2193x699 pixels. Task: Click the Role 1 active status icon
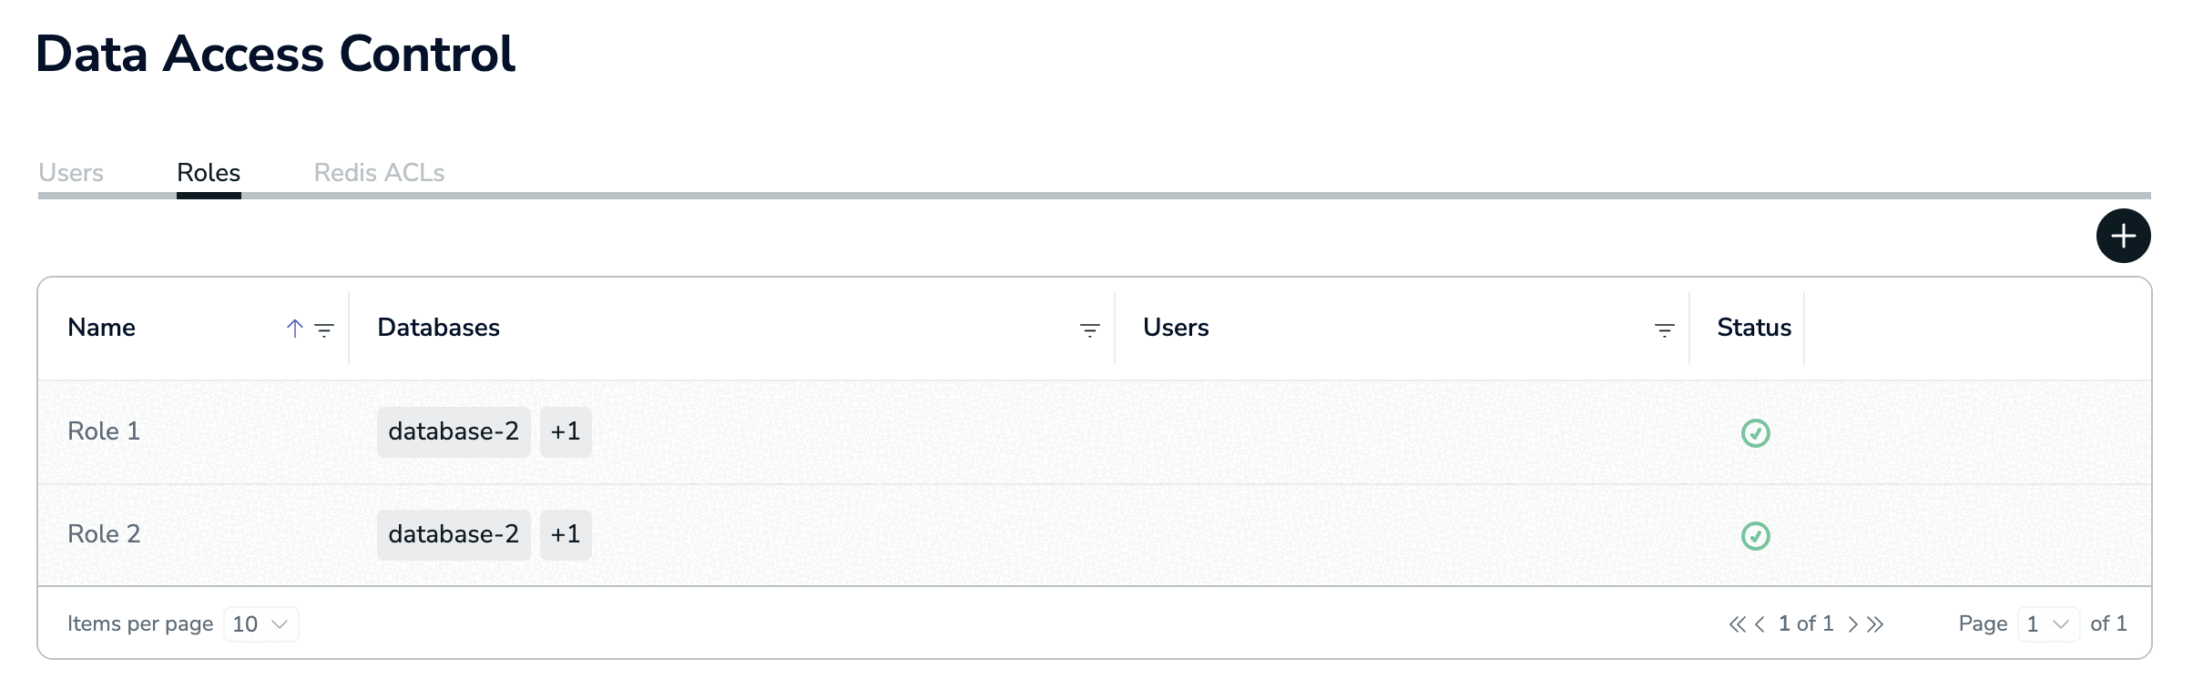point(1755,433)
